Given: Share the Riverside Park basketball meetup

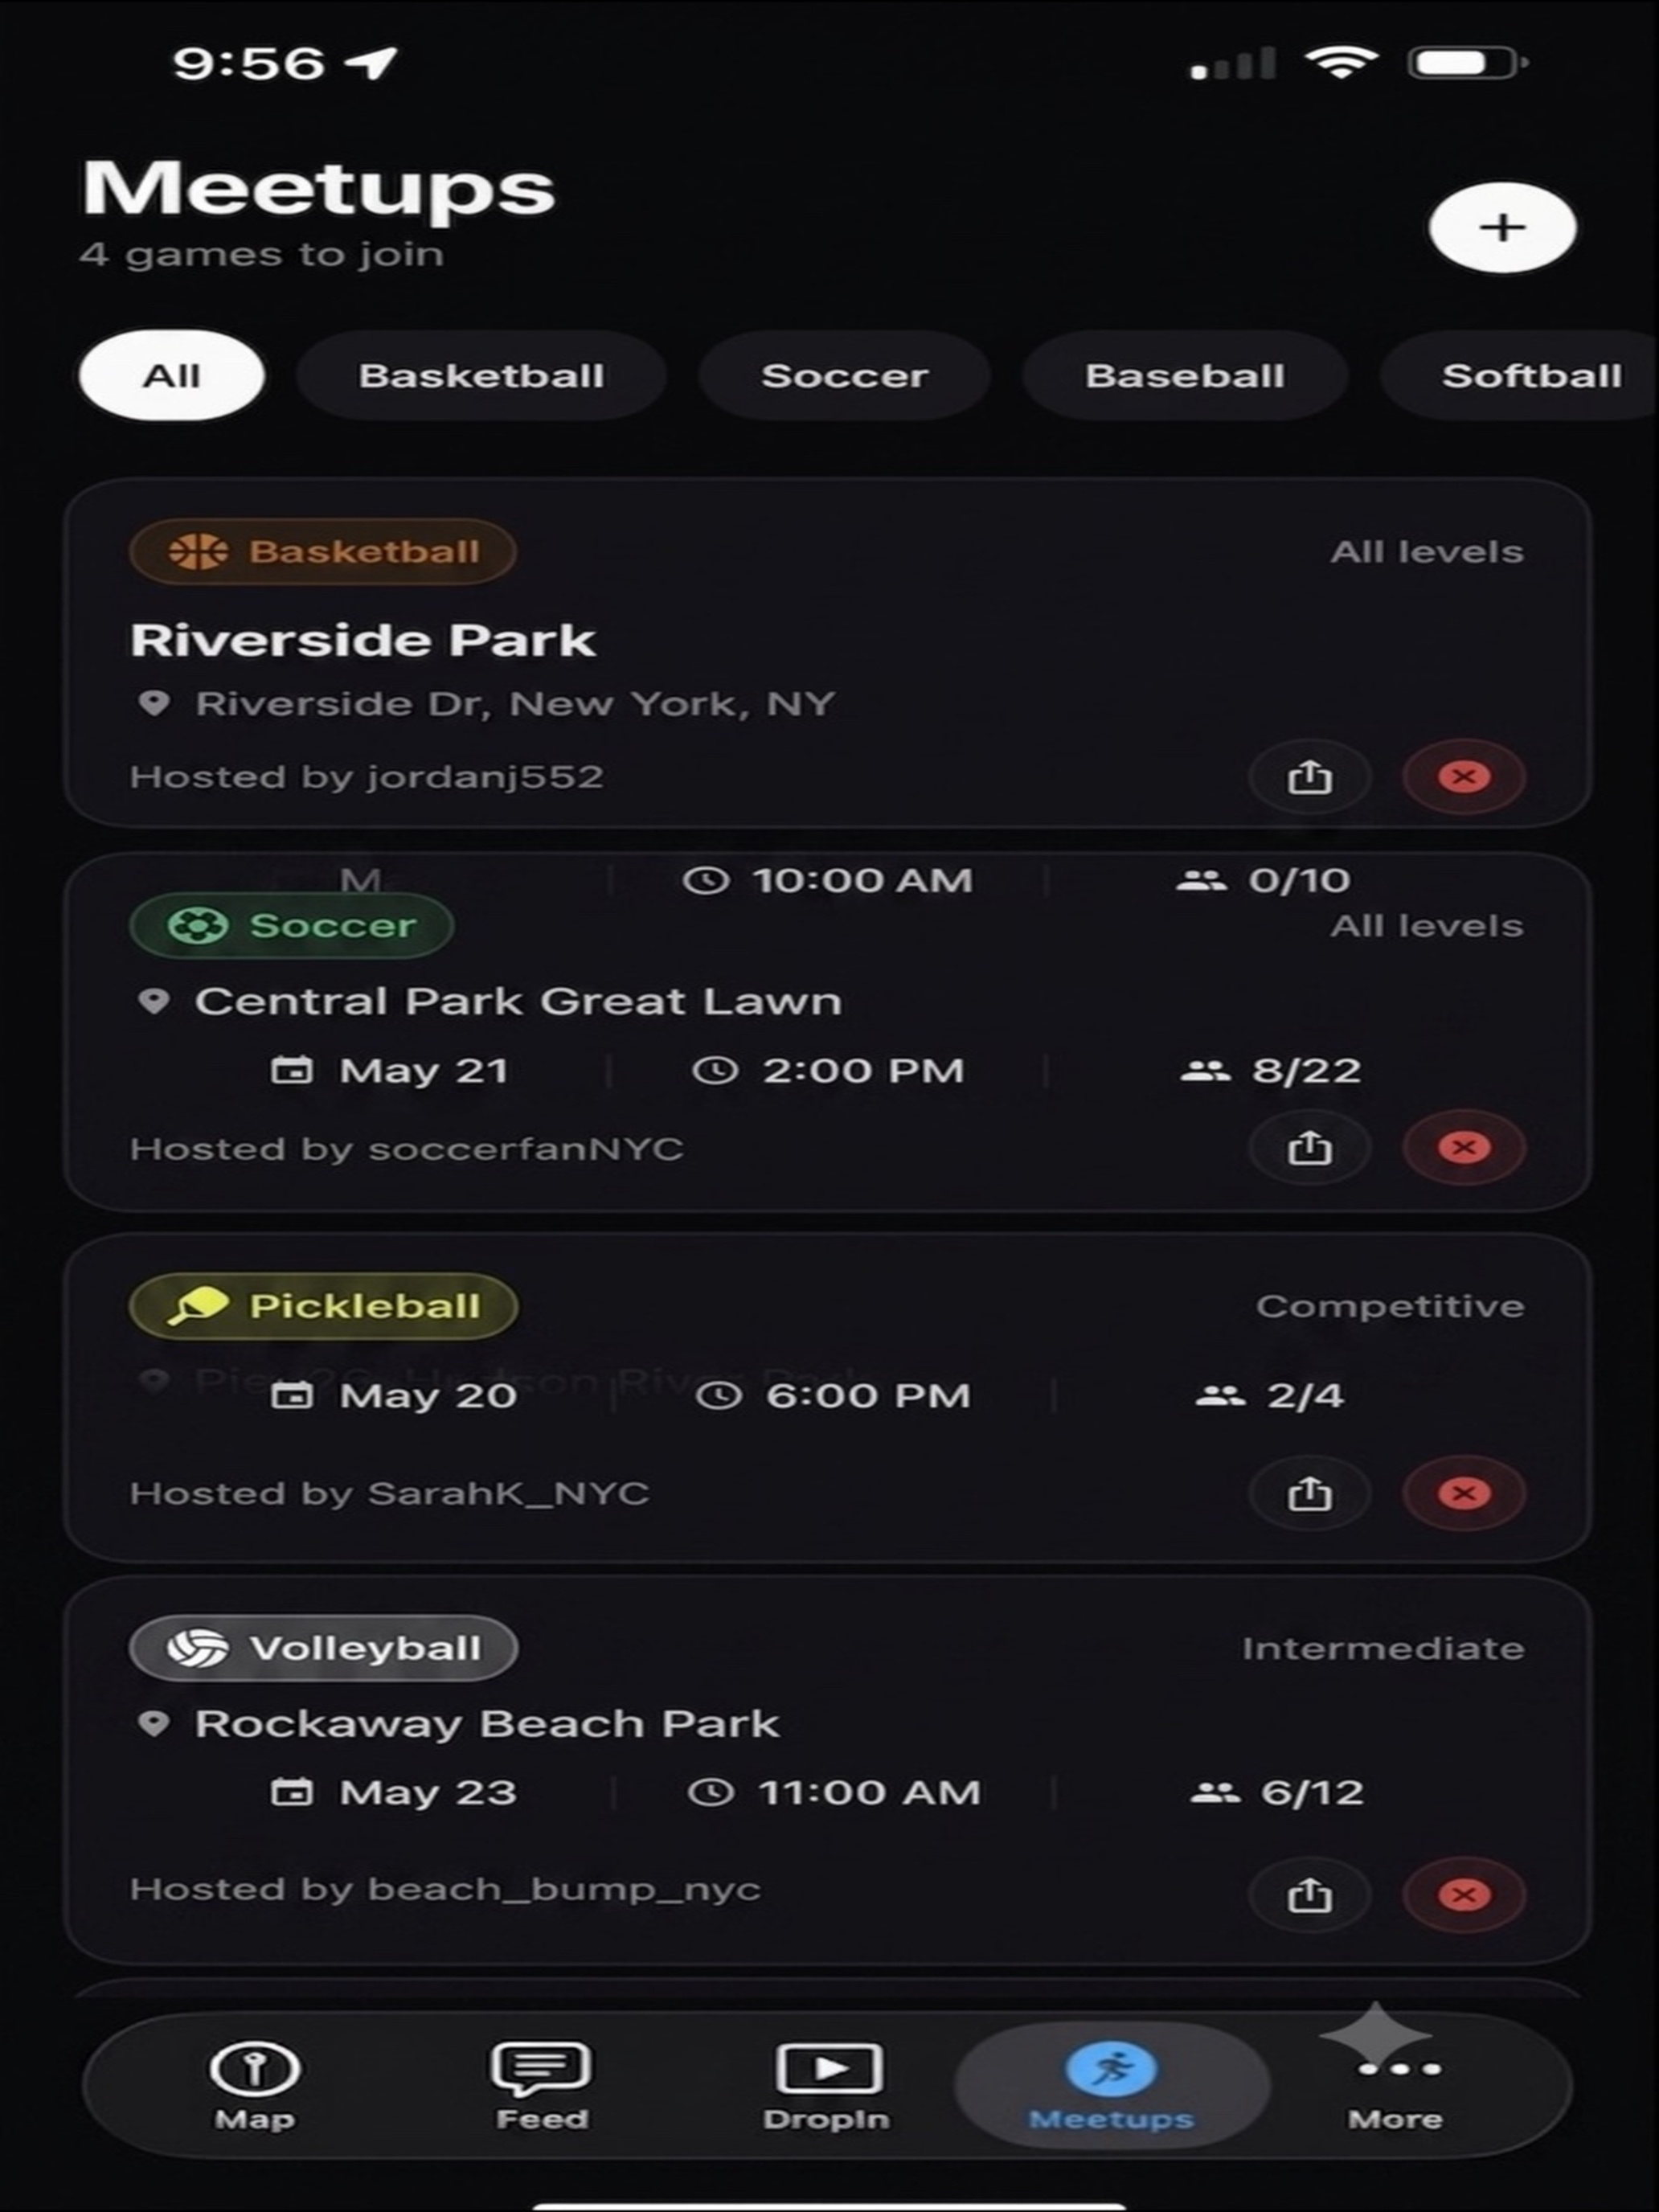Looking at the screenshot, I should (x=1309, y=776).
